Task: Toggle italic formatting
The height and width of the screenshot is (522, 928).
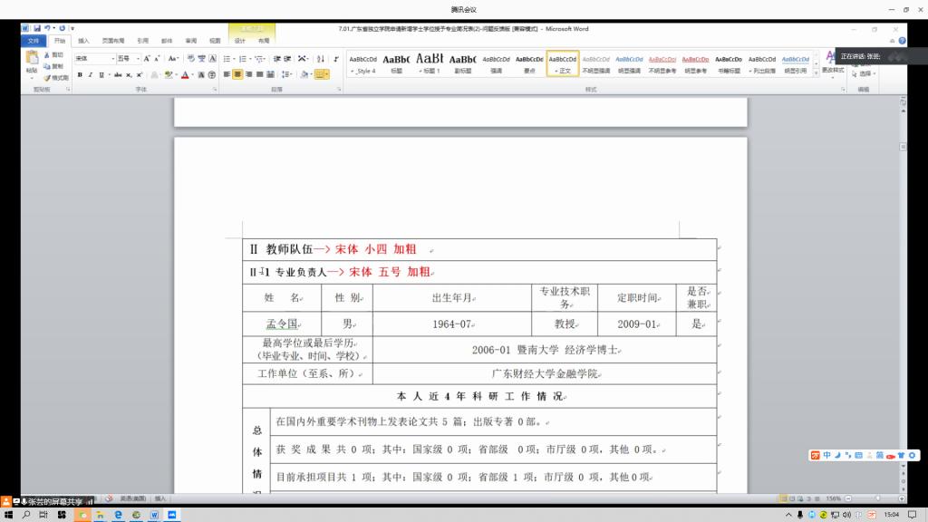Action: [x=91, y=75]
